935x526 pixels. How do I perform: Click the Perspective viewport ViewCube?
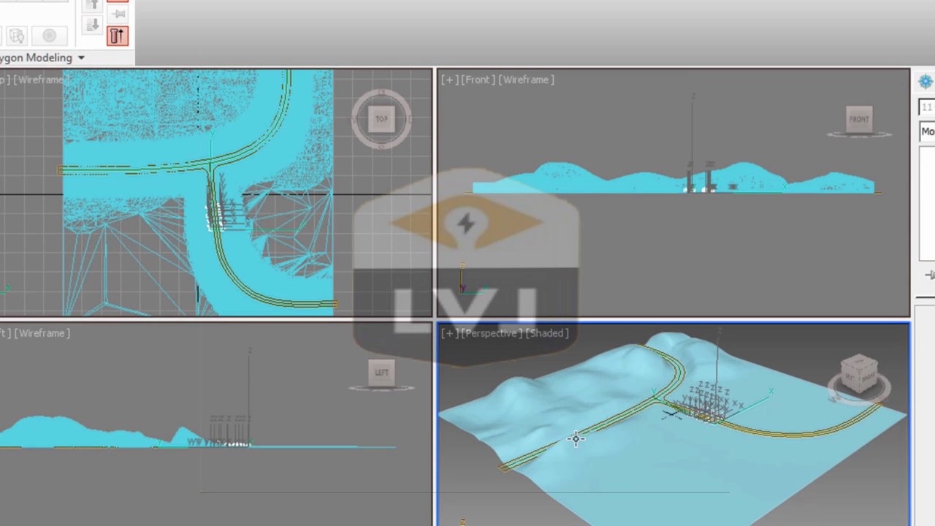pos(859,374)
